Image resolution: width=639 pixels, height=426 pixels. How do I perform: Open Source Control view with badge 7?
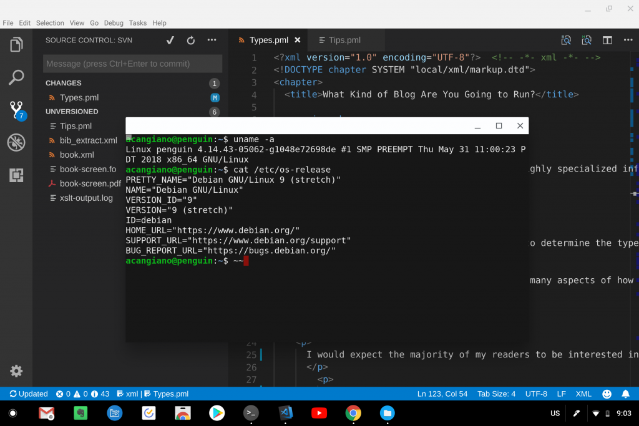[17, 110]
